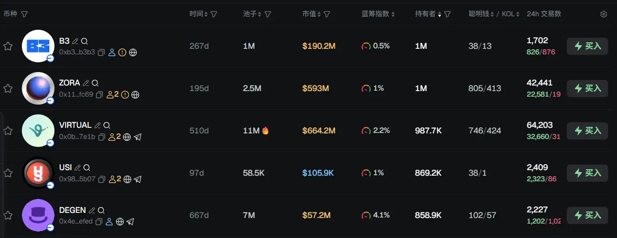Image resolution: width=617 pixels, height=238 pixels.
Task: Open the 时间 filter funnel
Action: click(x=214, y=14)
